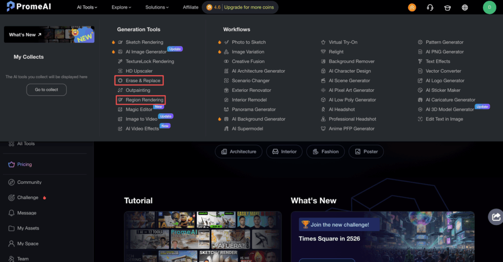Click the Edit Text in Image icon
503x262 pixels.
coord(420,119)
